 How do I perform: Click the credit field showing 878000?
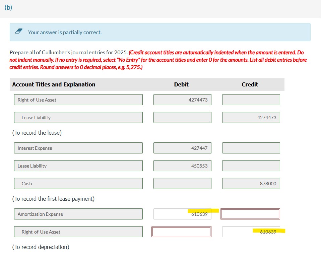(x=251, y=184)
